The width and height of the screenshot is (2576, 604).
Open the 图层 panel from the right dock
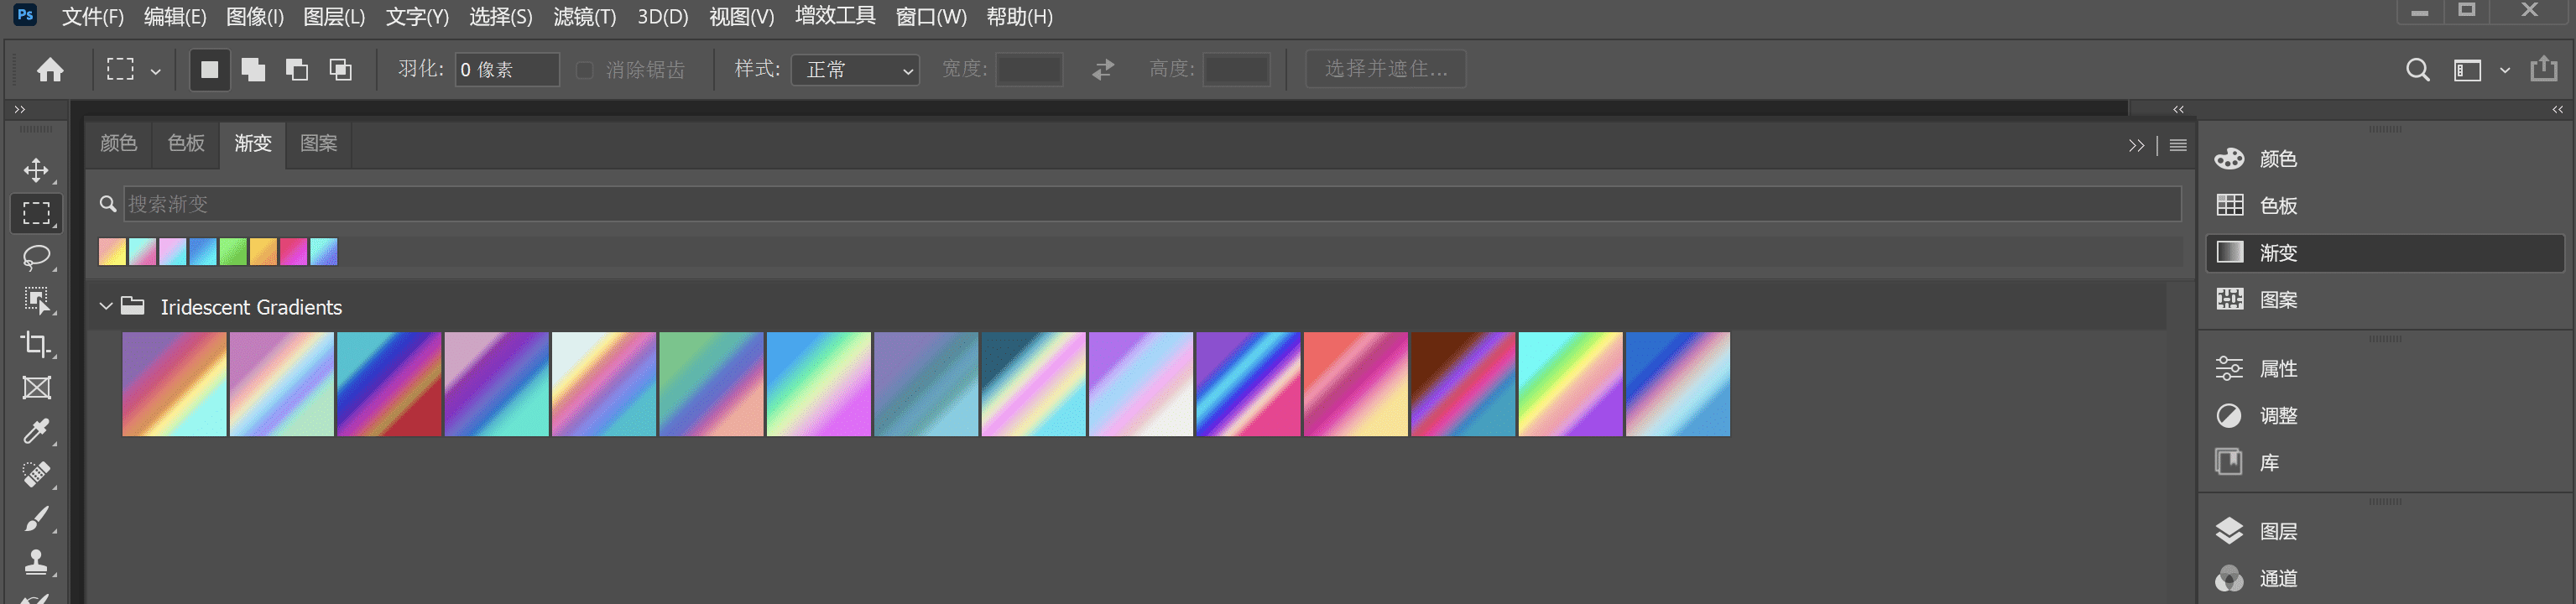click(2278, 531)
